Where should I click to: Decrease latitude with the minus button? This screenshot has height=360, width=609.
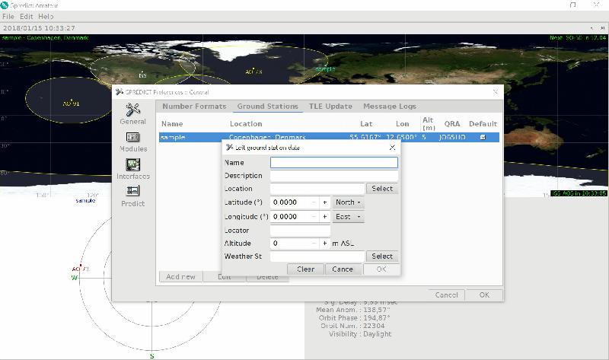pos(314,202)
